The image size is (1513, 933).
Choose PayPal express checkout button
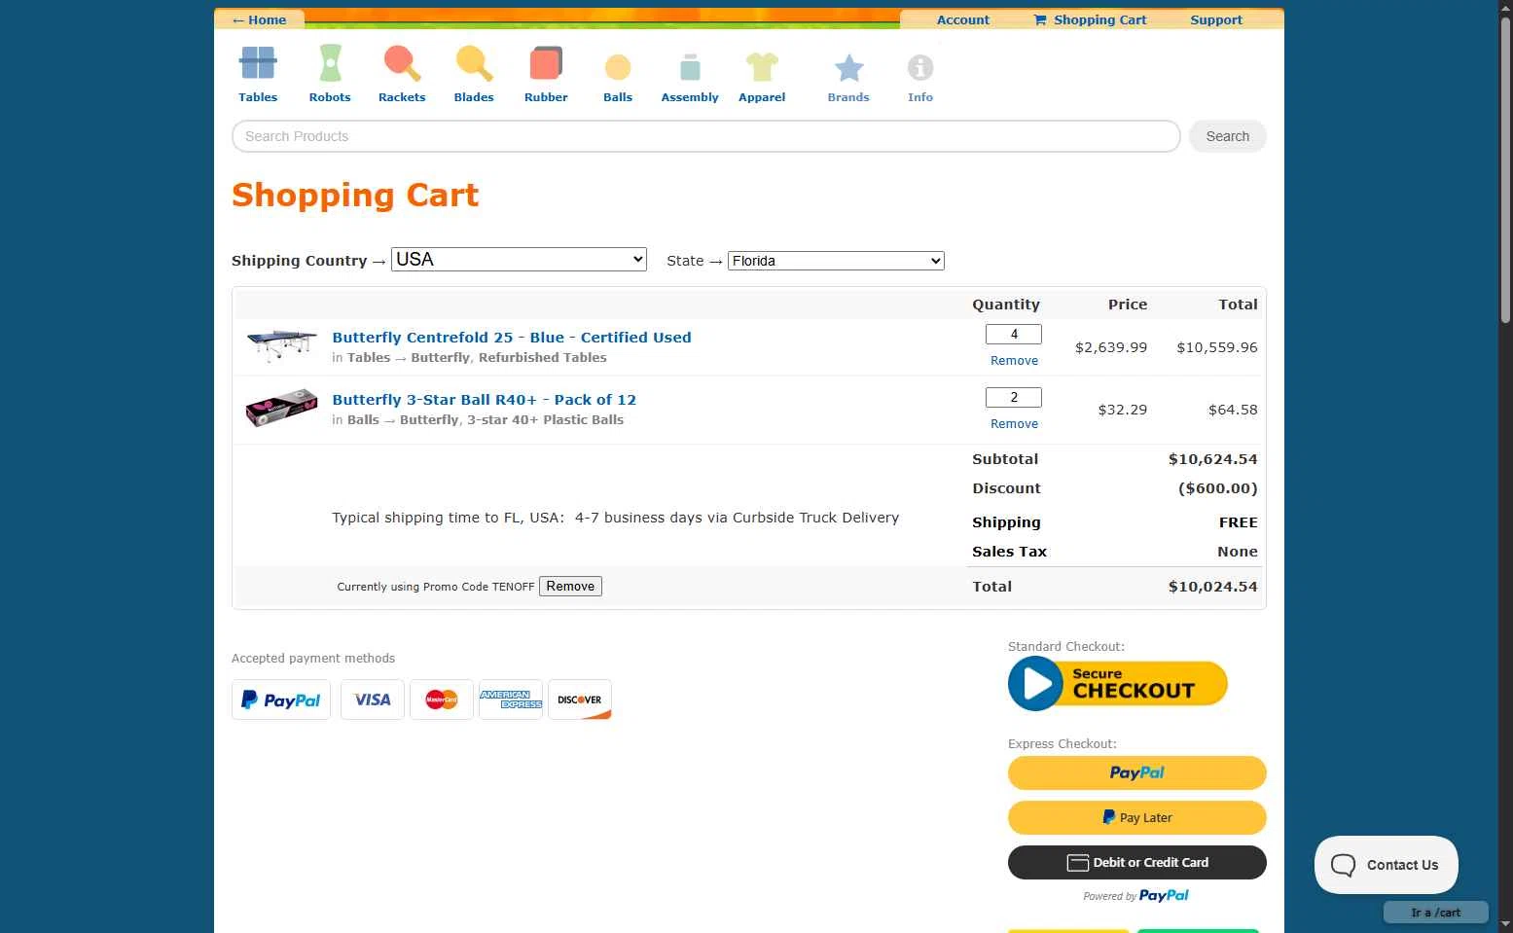pyautogui.click(x=1137, y=772)
